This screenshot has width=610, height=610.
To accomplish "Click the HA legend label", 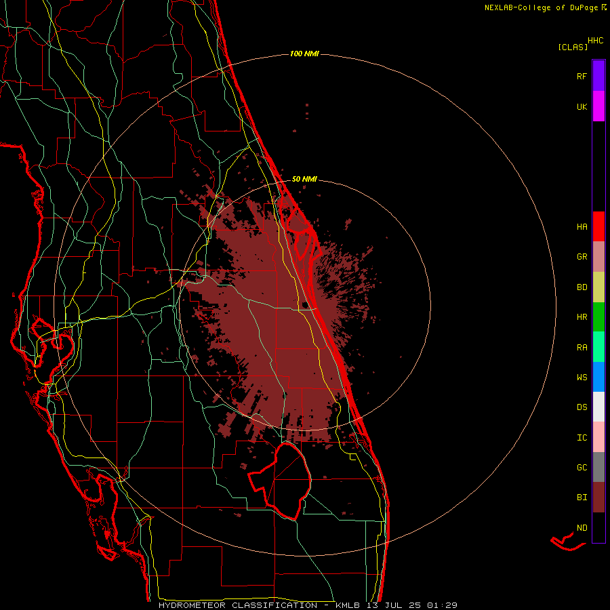I will tap(582, 227).
